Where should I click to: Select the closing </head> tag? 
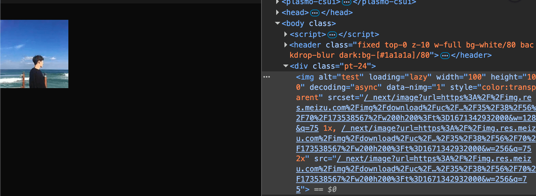337,13
